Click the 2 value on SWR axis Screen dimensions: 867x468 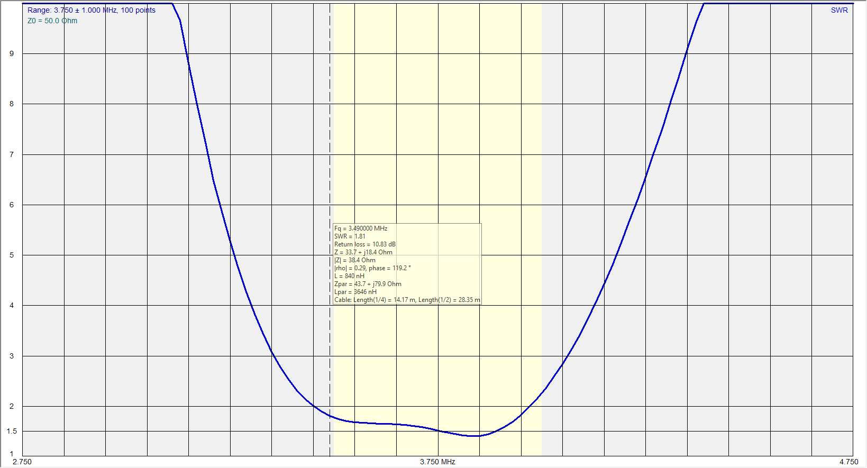pyautogui.click(x=12, y=406)
